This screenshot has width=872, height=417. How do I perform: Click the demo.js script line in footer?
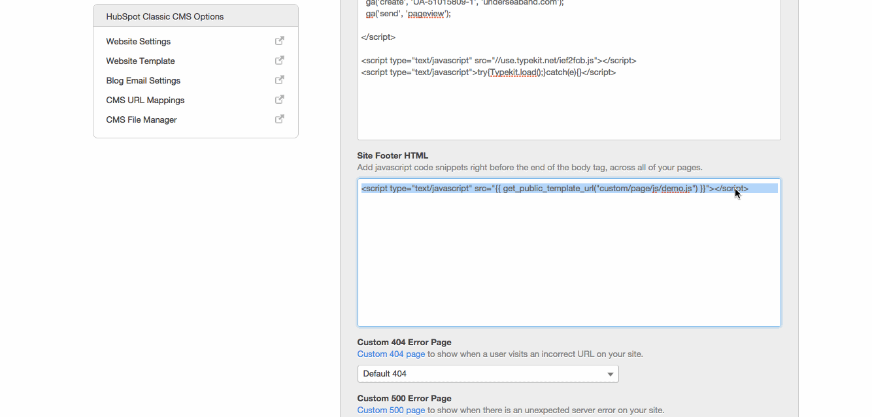click(x=554, y=189)
